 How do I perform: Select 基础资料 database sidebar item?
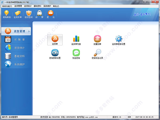[16, 56]
